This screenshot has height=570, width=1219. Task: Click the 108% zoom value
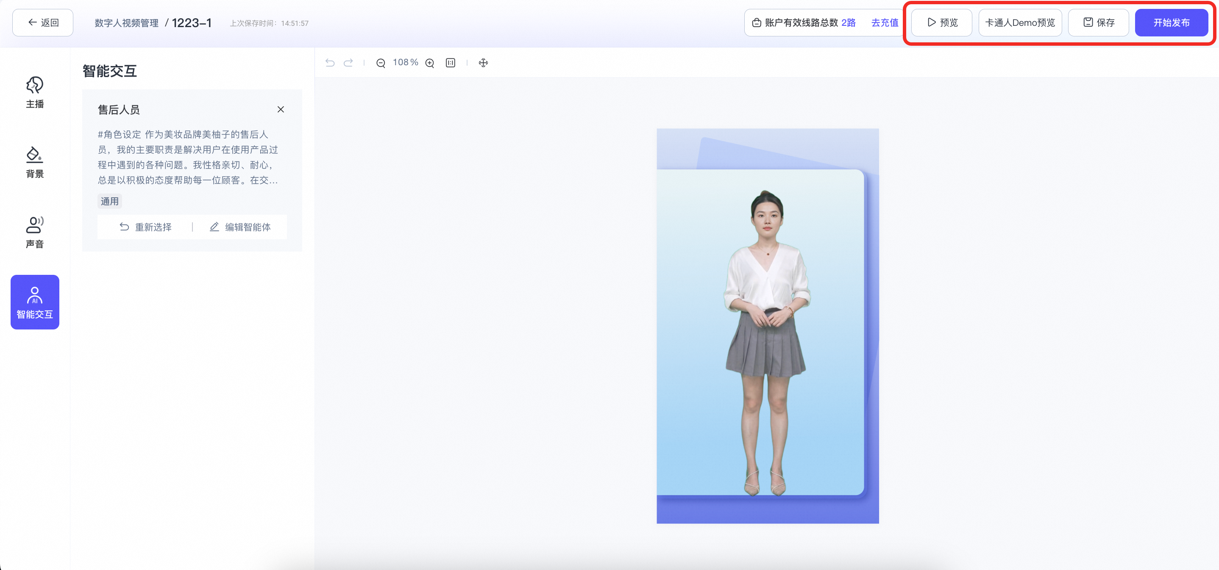point(406,62)
